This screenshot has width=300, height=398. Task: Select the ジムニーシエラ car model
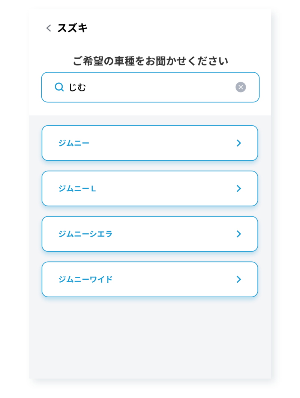click(150, 234)
